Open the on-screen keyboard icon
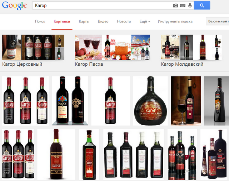This screenshot has height=181, width=229. coord(183,6)
